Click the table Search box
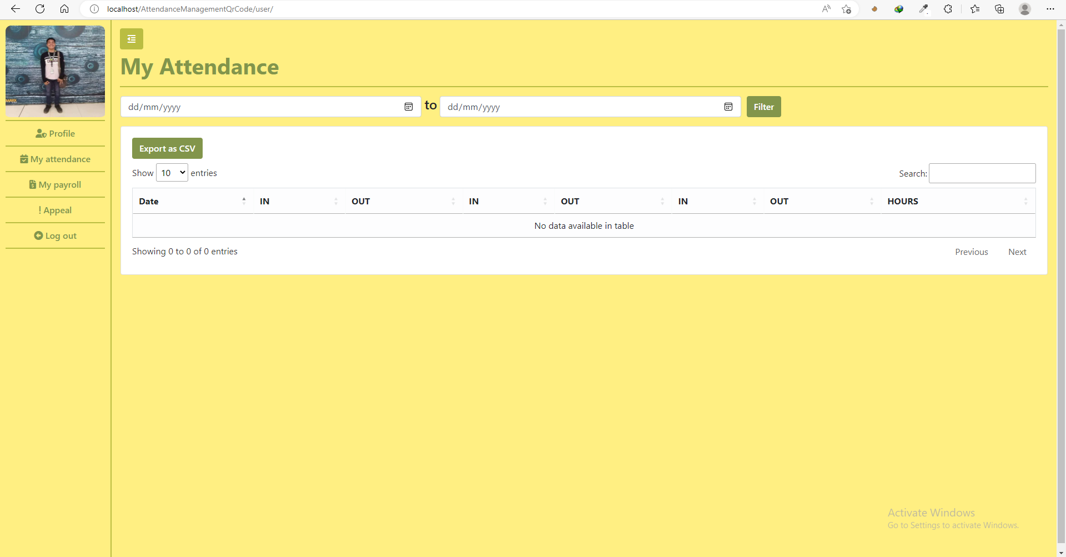The height and width of the screenshot is (557, 1066). click(982, 173)
